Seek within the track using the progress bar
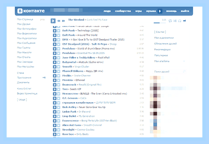The image size is (209, 144). pos(160,23)
